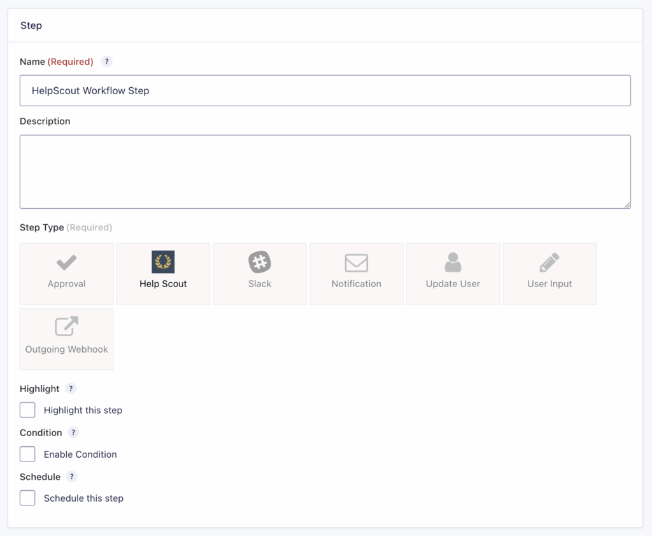This screenshot has height=536, width=652.
Task: Choose the User Input pencil step type
Action: click(549, 272)
